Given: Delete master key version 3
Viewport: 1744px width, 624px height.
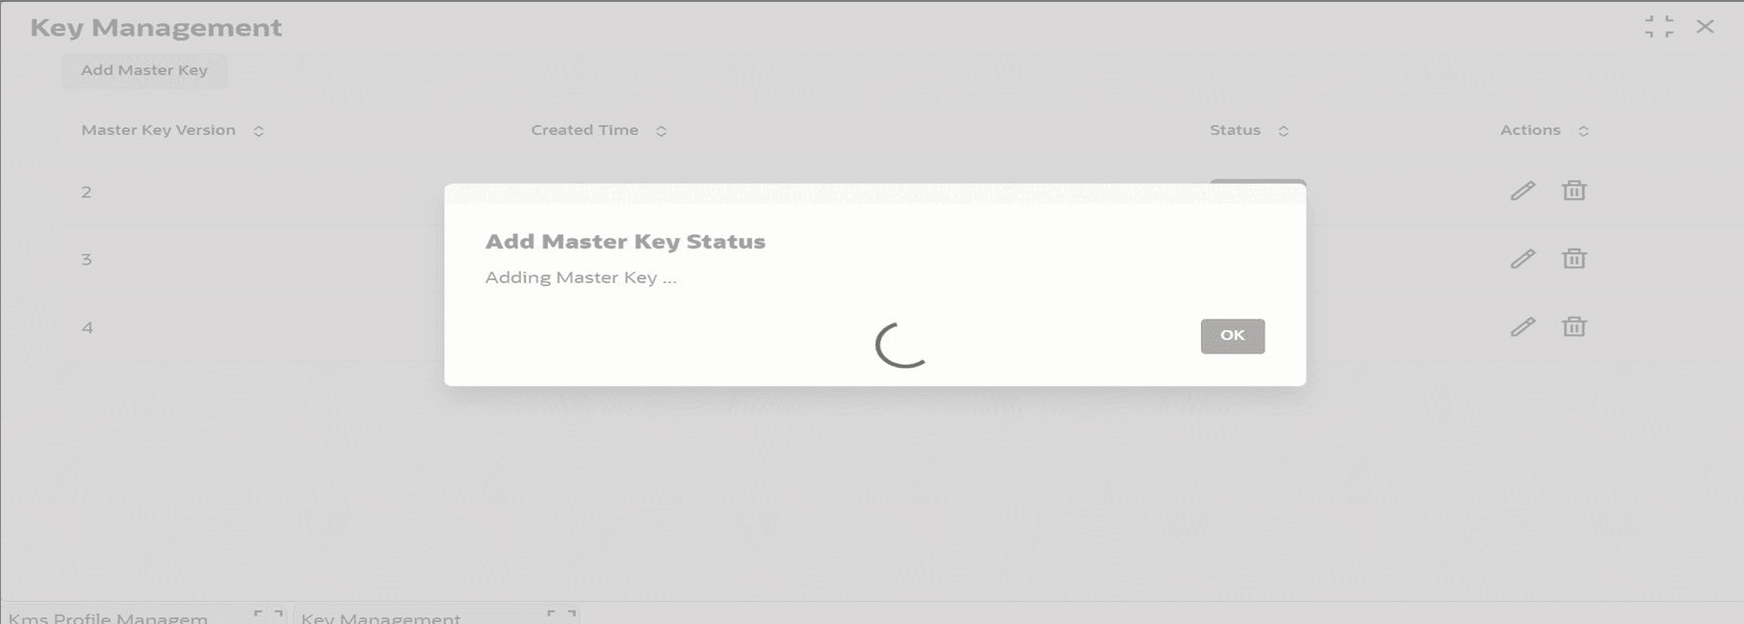Looking at the screenshot, I should coord(1574,258).
